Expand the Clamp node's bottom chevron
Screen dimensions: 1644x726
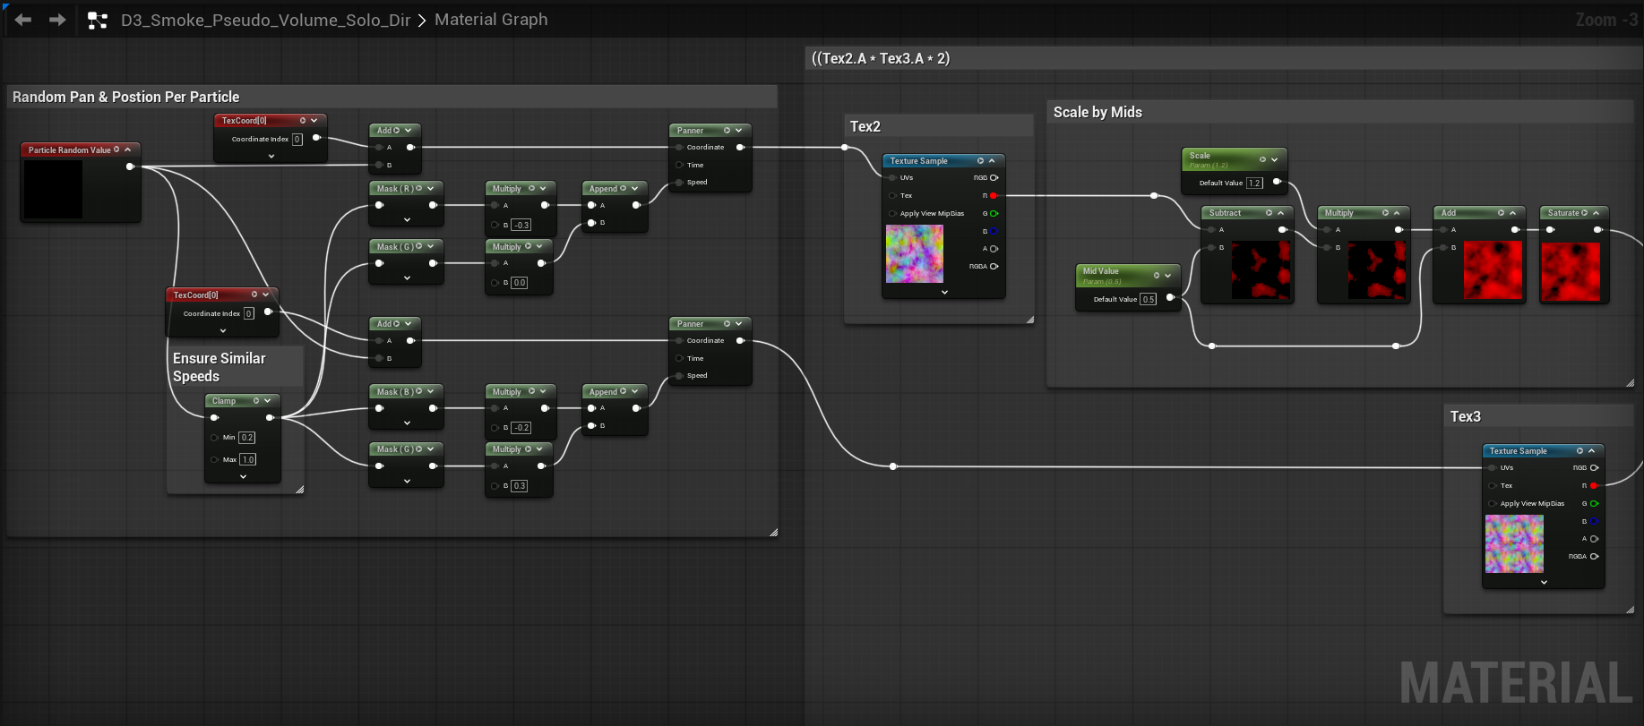(x=243, y=477)
